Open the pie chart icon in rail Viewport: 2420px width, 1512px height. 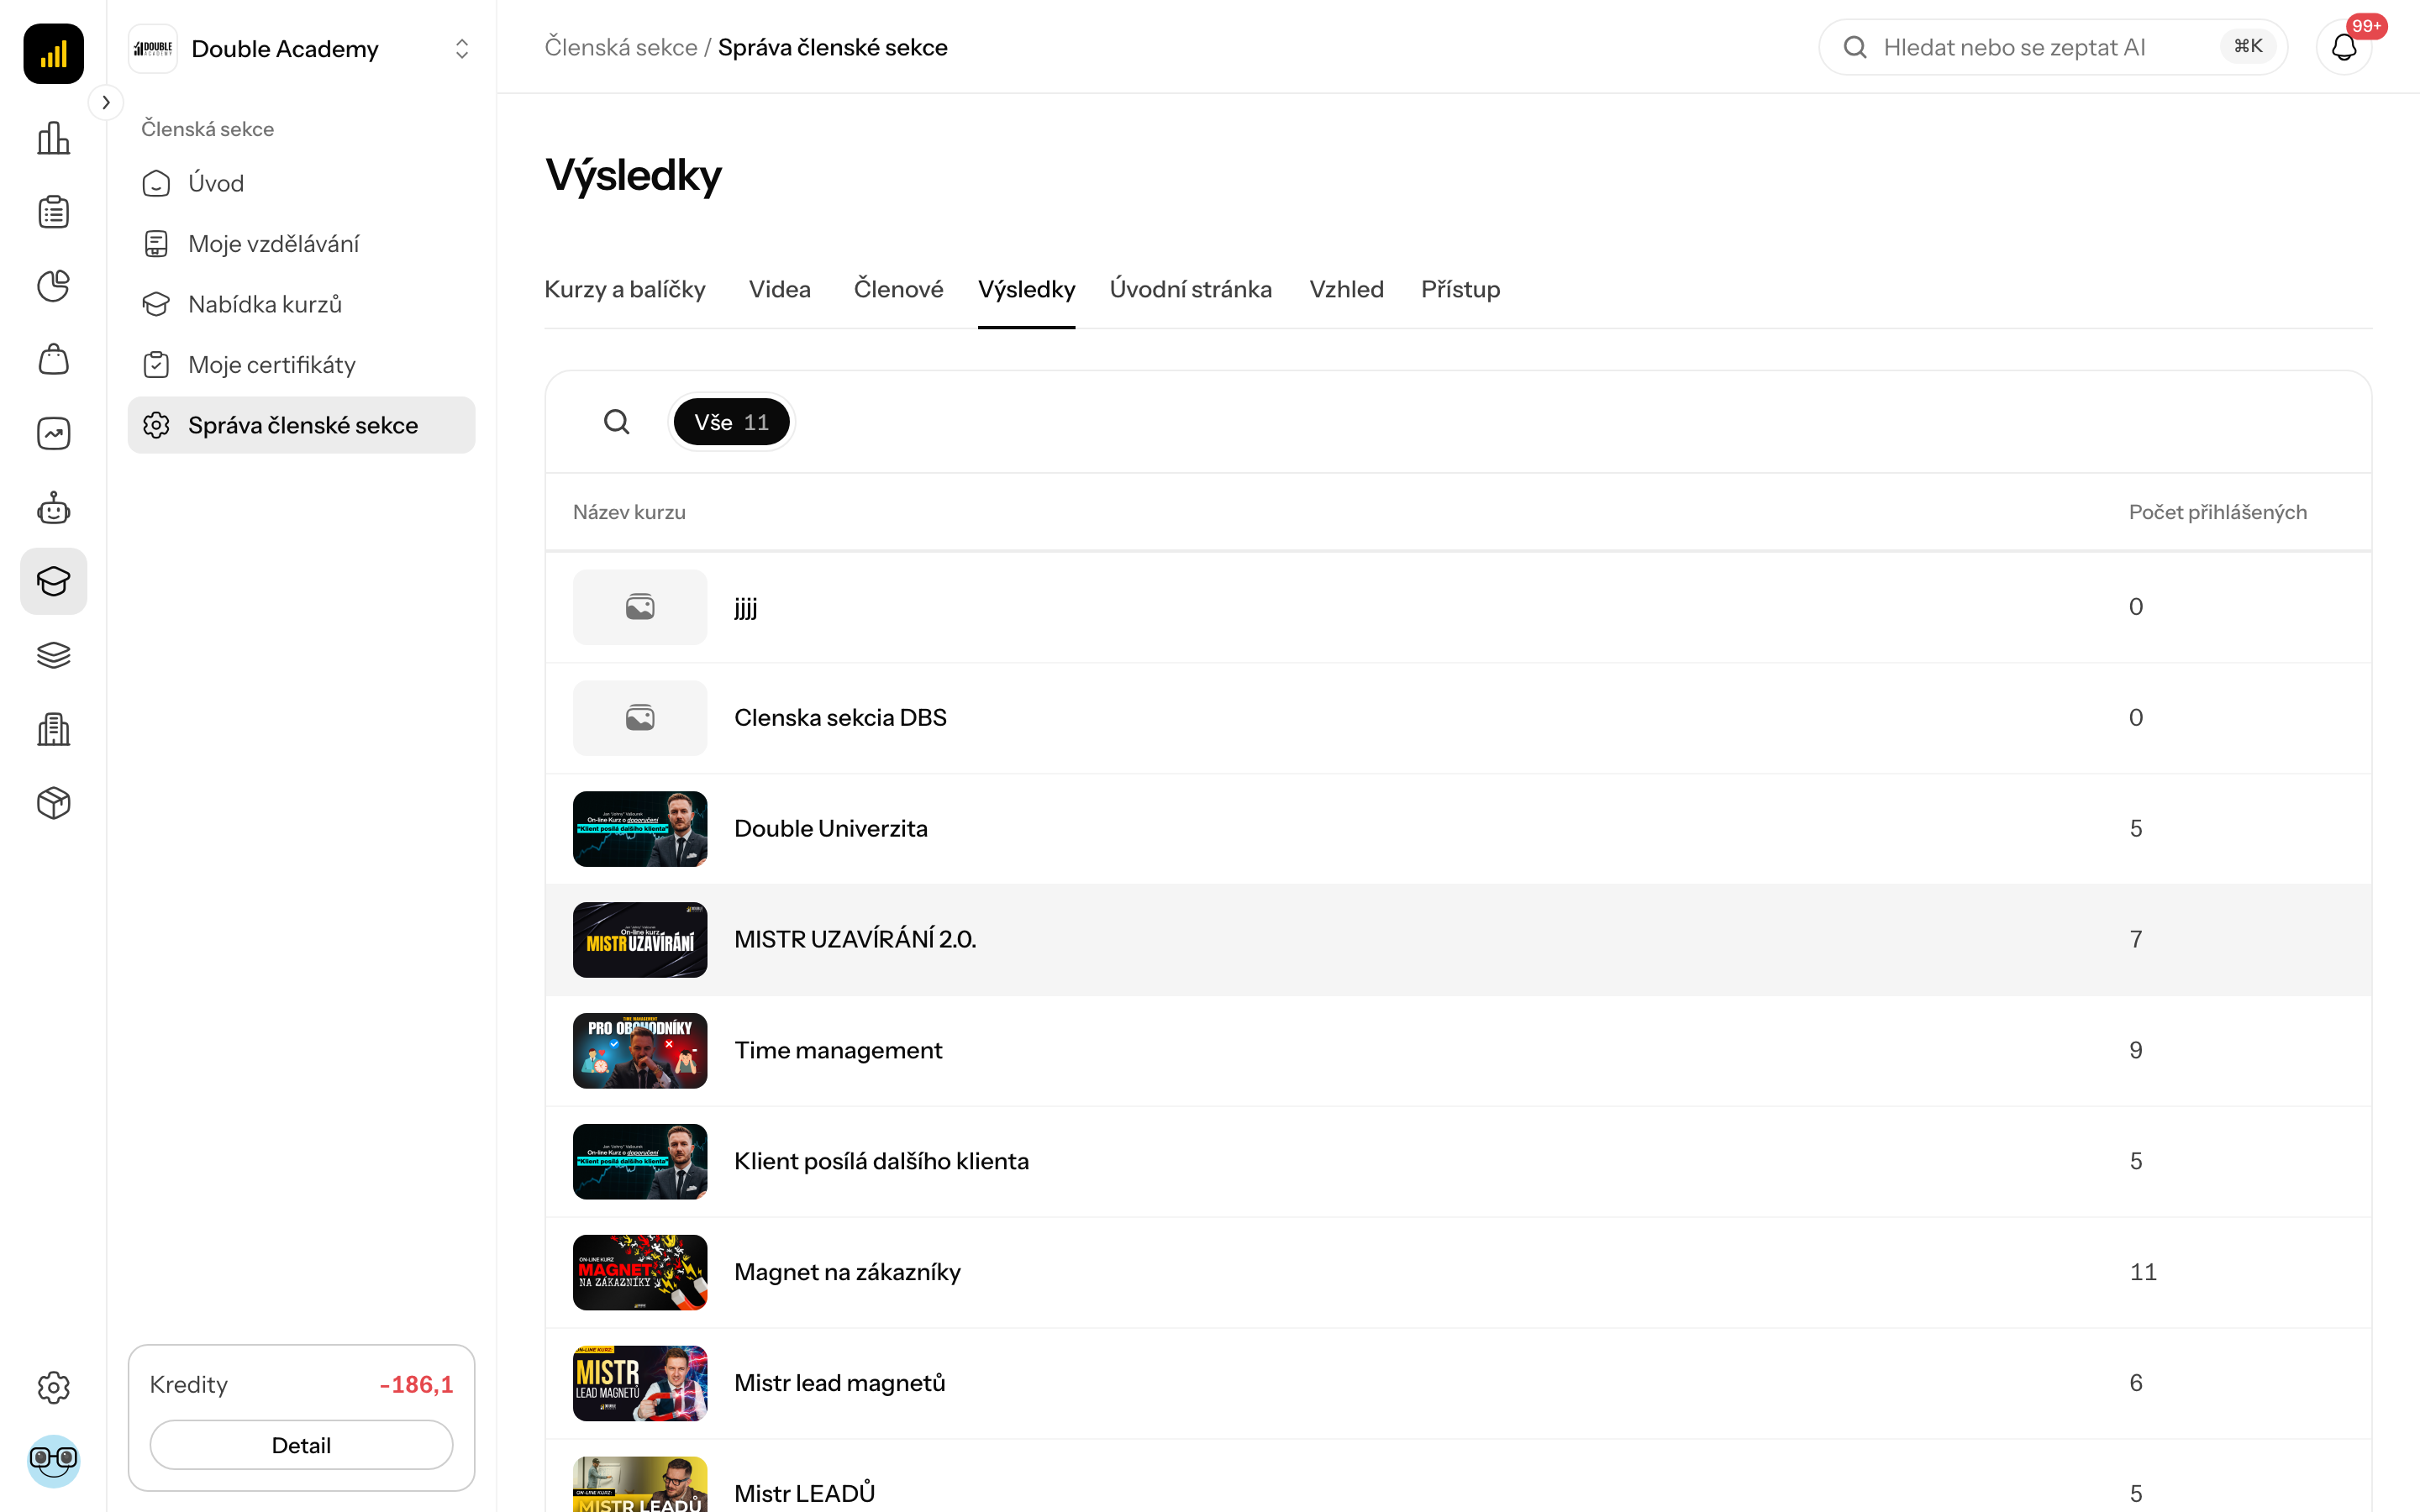click(x=53, y=286)
